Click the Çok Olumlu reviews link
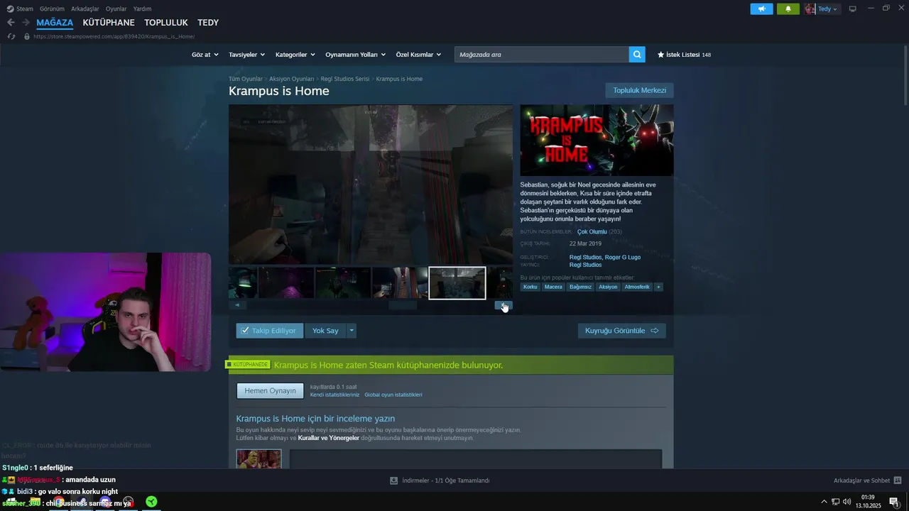Viewport: 909px width, 511px height. tap(592, 231)
